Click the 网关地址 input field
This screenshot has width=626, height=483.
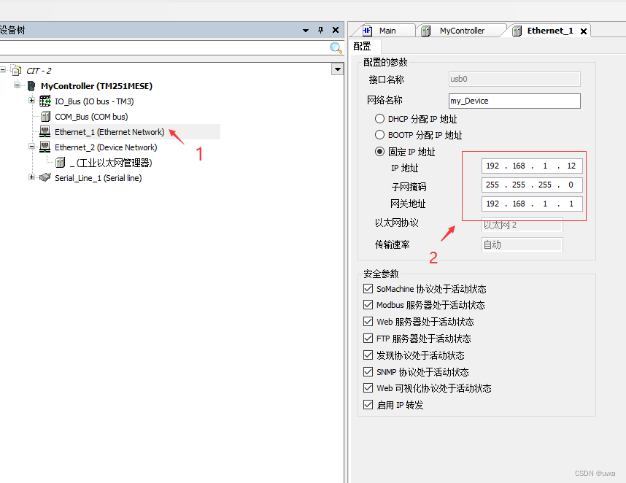(531, 204)
